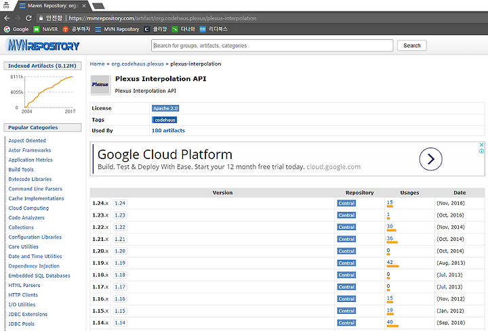Open Cloud Computing category
The width and height of the screenshot is (488, 331).
click(x=28, y=208)
